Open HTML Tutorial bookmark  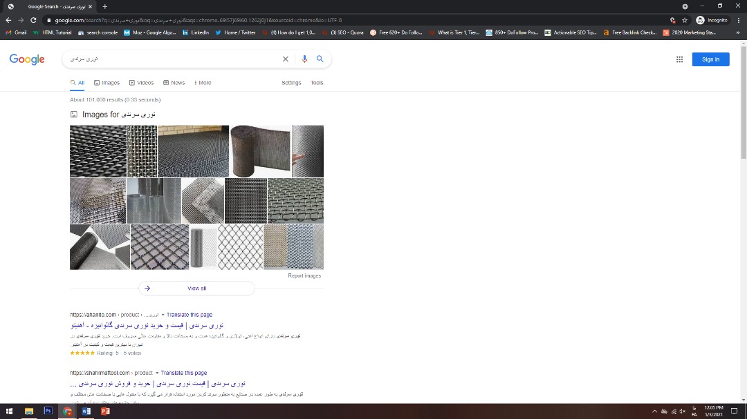pos(53,32)
